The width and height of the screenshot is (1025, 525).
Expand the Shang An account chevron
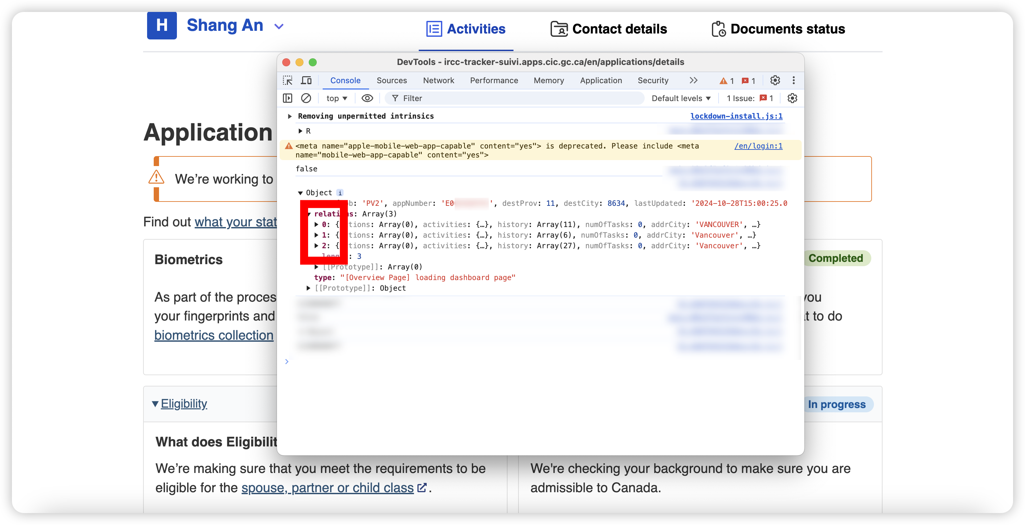coord(279,26)
